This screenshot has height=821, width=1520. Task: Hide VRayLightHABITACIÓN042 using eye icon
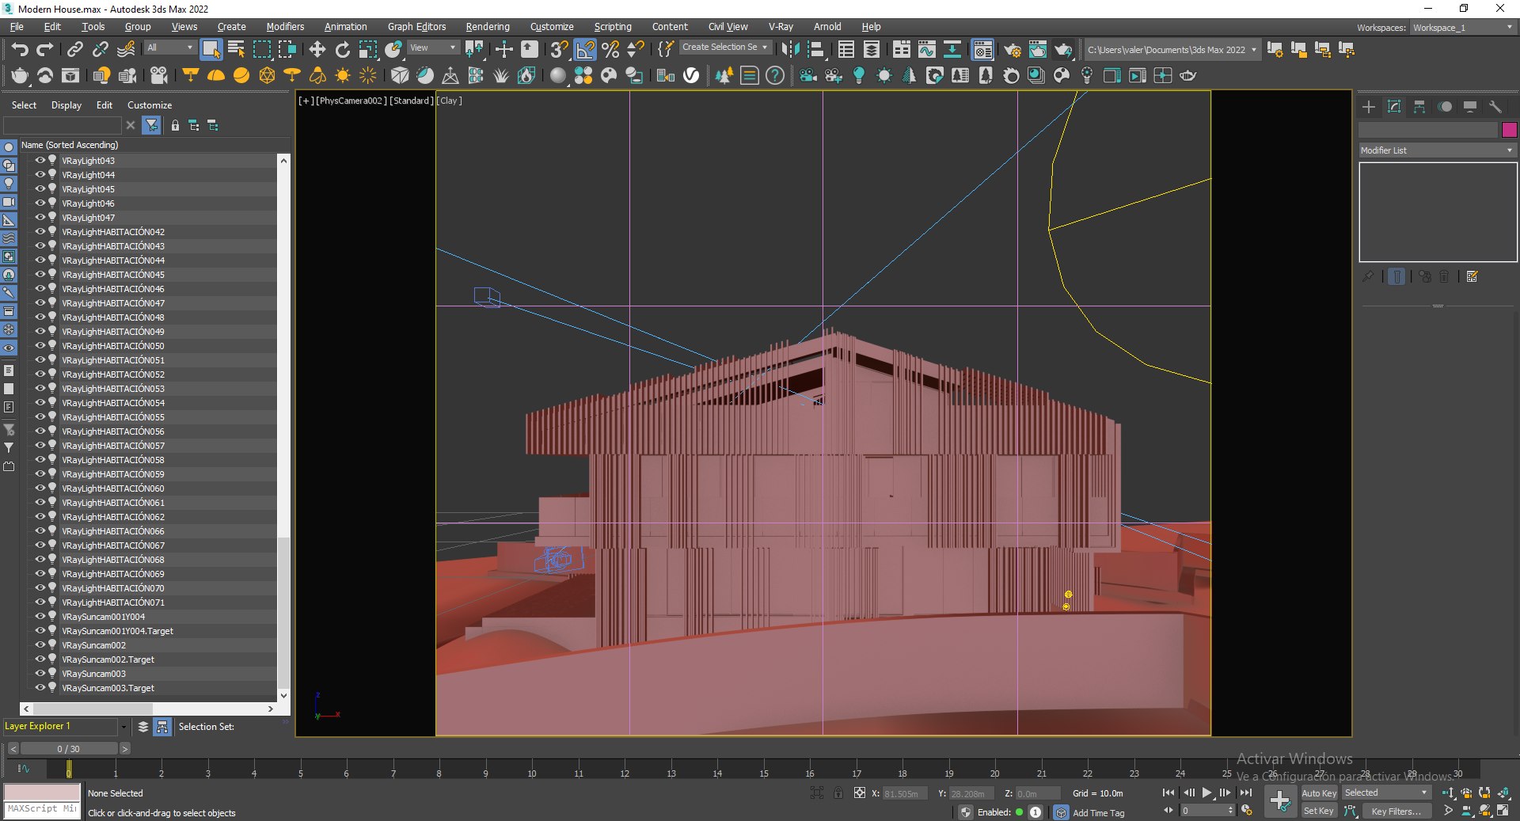pyautogui.click(x=40, y=231)
